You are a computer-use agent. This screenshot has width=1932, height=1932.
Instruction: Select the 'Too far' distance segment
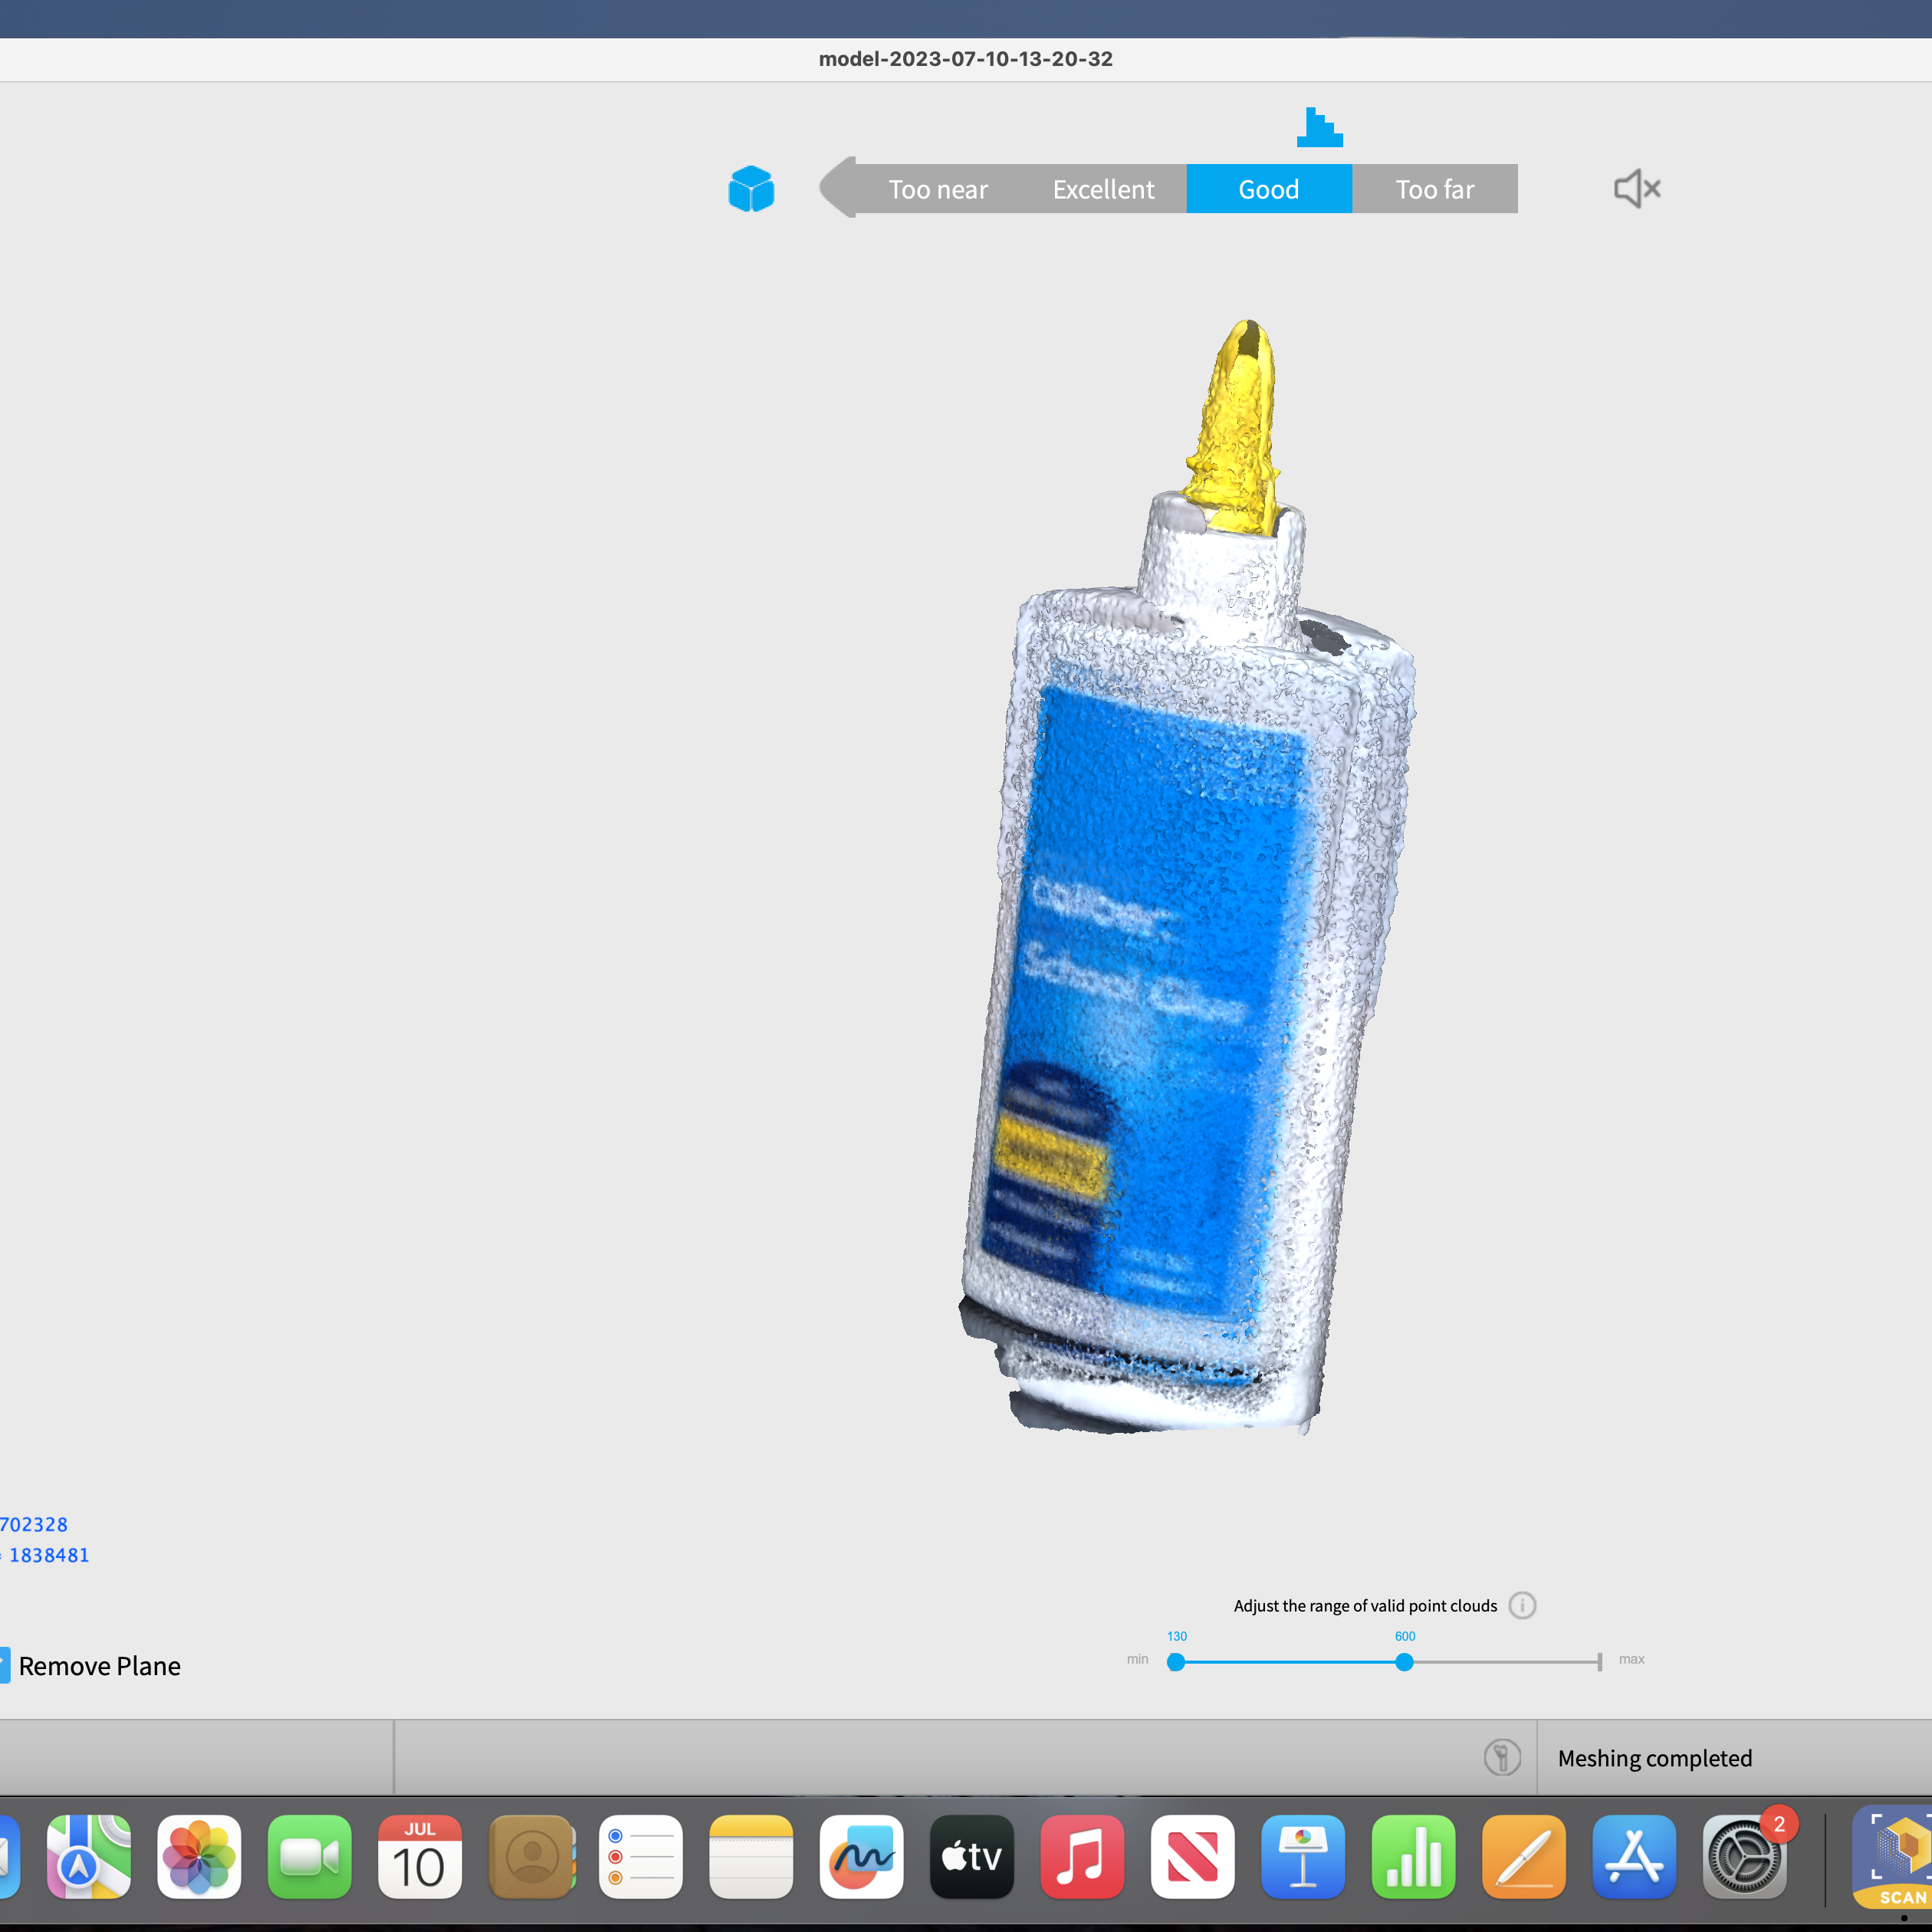click(1434, 189)
